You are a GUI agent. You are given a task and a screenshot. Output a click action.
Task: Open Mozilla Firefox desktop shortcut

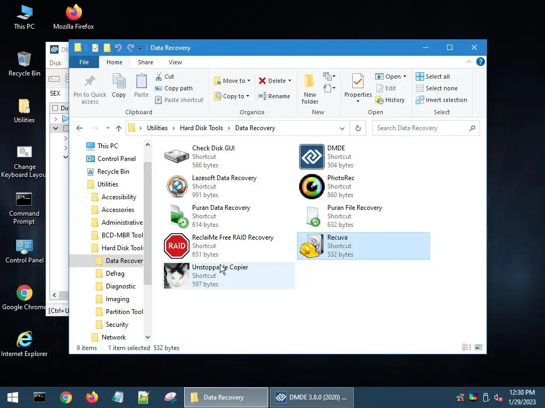[x=73, y=17]
